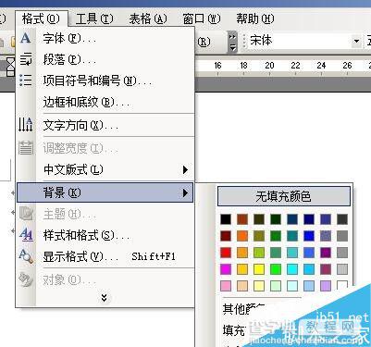
Task: Open the 窗口(W) menu
Action: pyautogui.click(x=202, y=19)
